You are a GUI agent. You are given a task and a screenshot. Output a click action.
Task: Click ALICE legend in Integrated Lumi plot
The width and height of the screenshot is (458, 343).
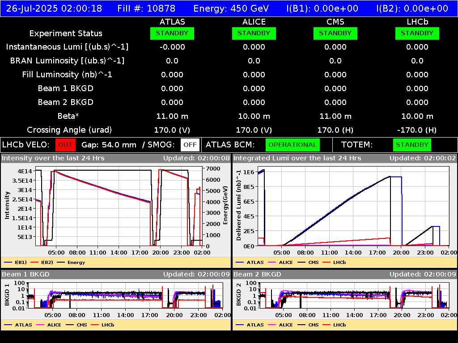(x=280, y=263)
